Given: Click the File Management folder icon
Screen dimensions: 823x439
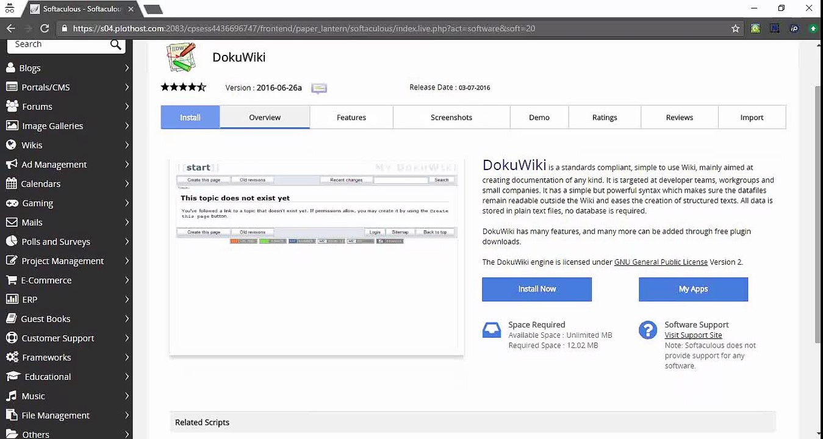Looking at the screenshot, I should coord(11,415).
